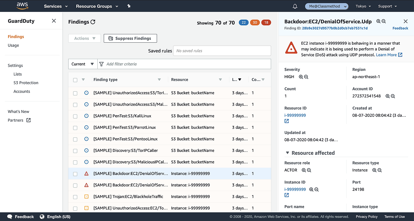Check the Trojan:EC2/BlackholeTraffic row checkbox
Viewport: 414px width, 221px height.
coord(75,197)
